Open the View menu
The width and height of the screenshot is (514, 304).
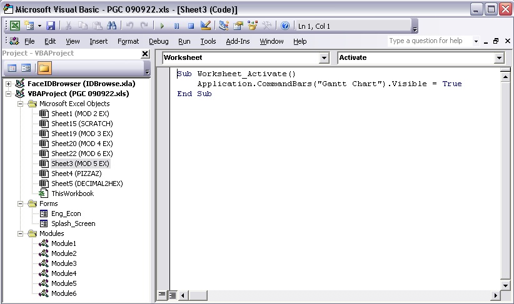[73, 41]
